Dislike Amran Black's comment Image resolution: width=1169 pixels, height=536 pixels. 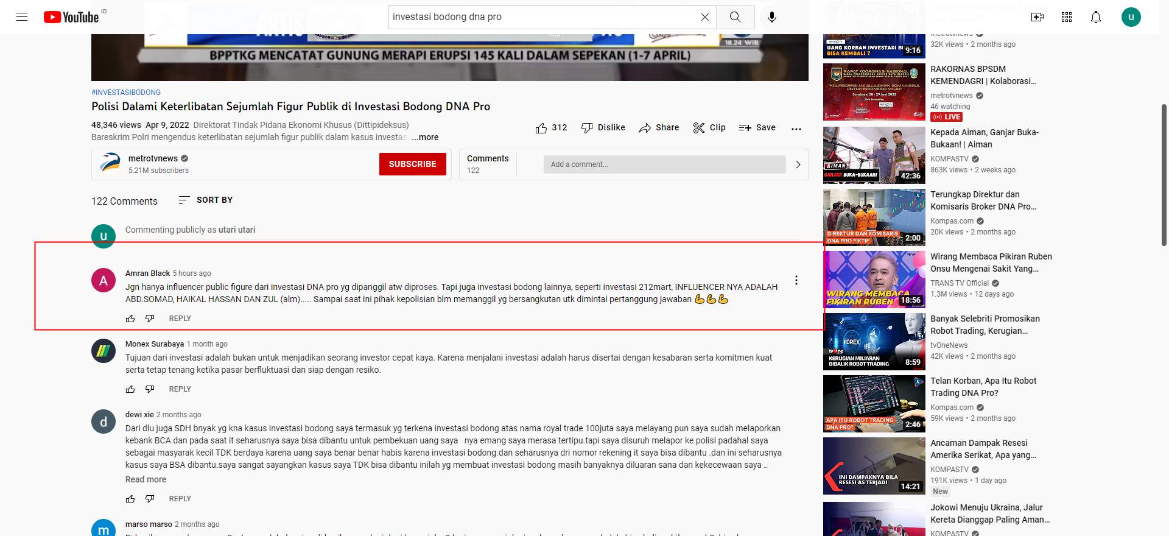(150, 319)
